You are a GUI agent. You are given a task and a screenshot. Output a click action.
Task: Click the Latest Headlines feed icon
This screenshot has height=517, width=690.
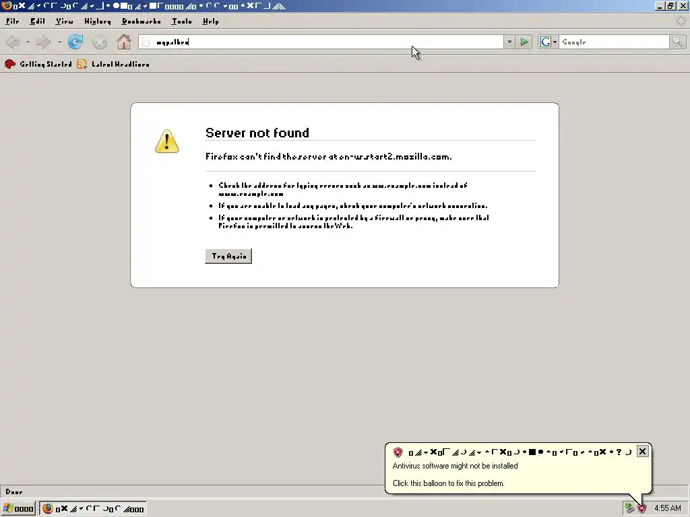click(82, 64)
